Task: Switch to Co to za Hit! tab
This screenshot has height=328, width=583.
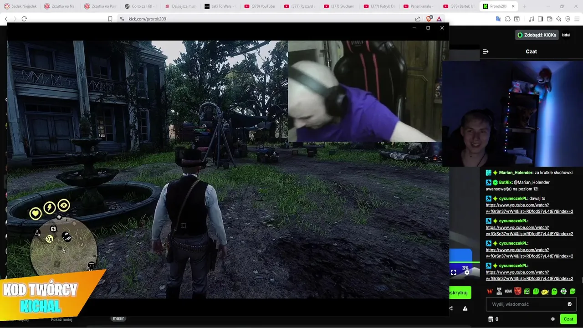Action: pyautogui.click(x=141, y=6)
